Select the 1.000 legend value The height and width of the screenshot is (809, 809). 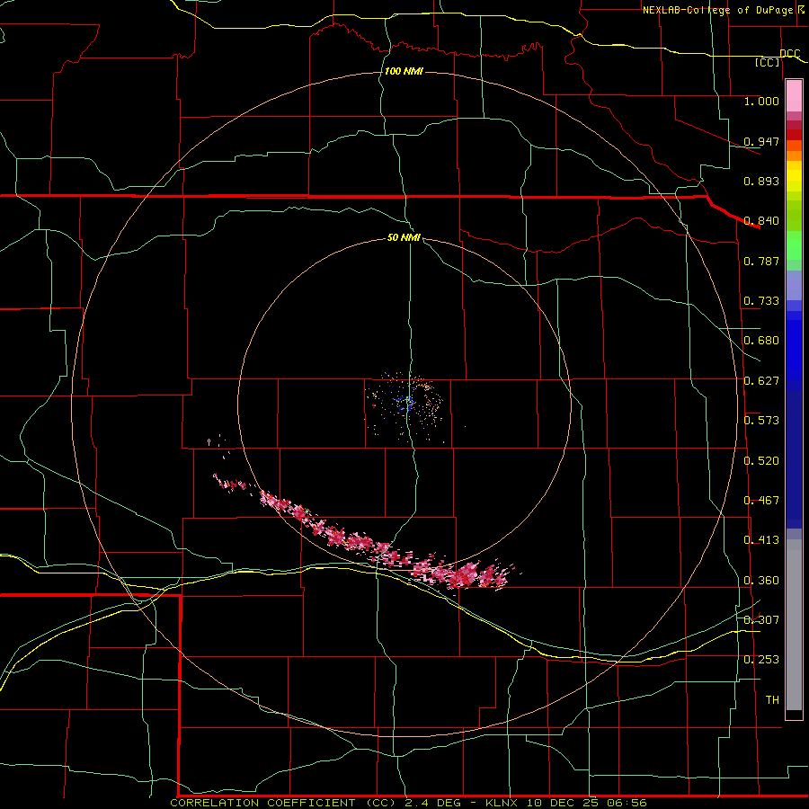click(761, 101)
